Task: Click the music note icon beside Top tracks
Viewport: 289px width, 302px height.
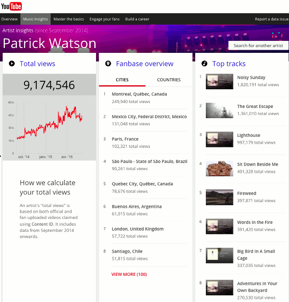Action: 205,64
